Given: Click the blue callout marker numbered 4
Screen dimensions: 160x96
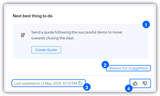Looking at the screenshot, I should [129, 89].
